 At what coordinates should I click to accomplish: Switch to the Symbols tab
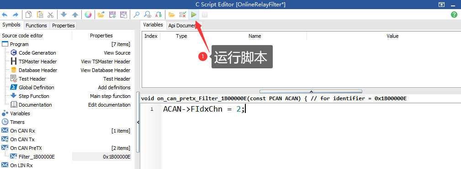[x=11, y=25]
